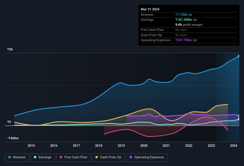Click the Revenue label in the tooltip
The image size is (244, 166).
click(147, 15)
